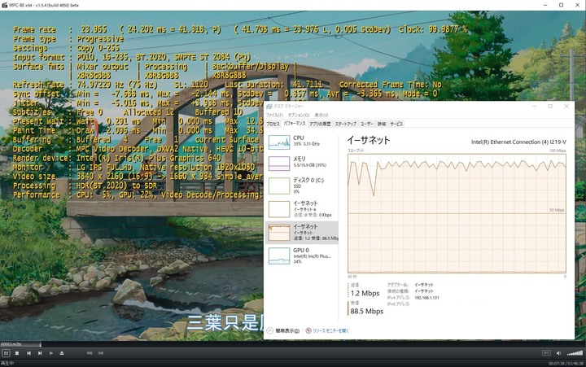Click the Frame rate statistics line
586x367 pixels.
pos(240,29)
